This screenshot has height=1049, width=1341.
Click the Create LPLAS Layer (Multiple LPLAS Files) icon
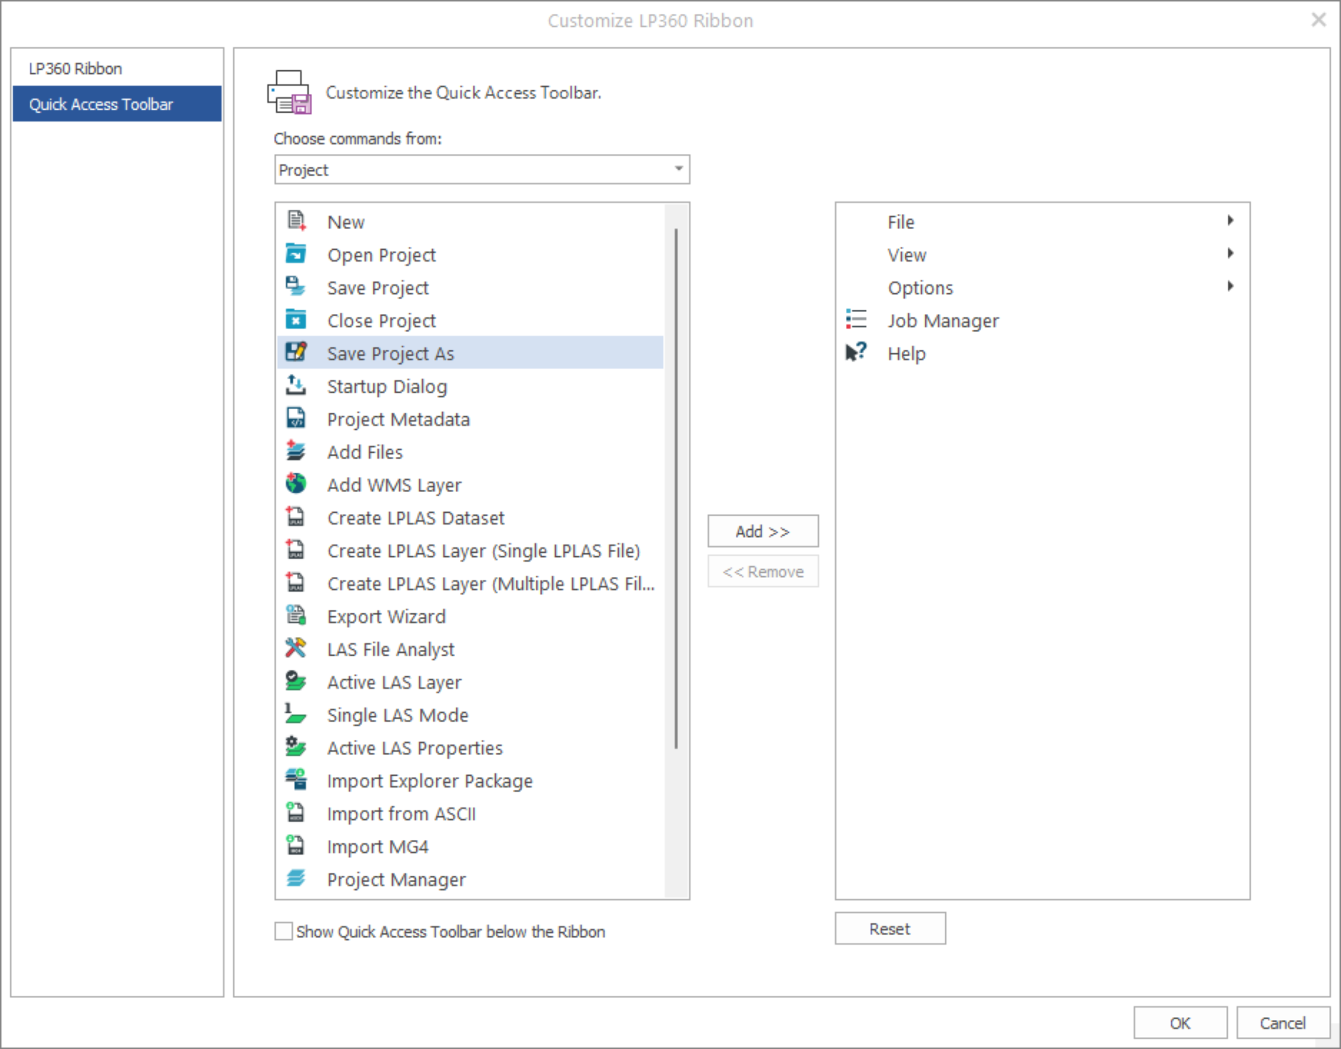click(296, 582)
